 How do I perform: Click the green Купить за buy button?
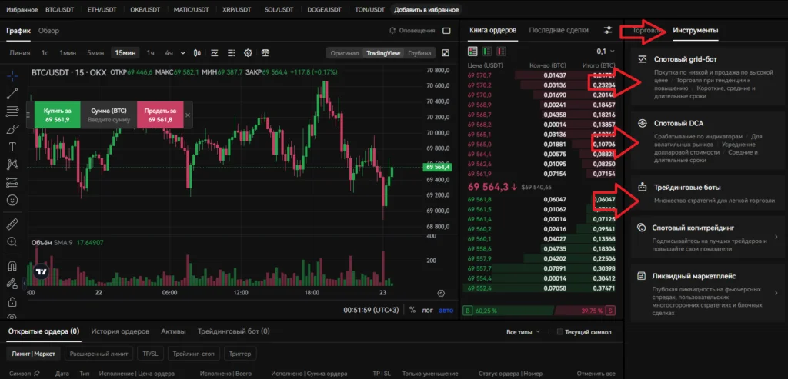click(x=57, y=116)
